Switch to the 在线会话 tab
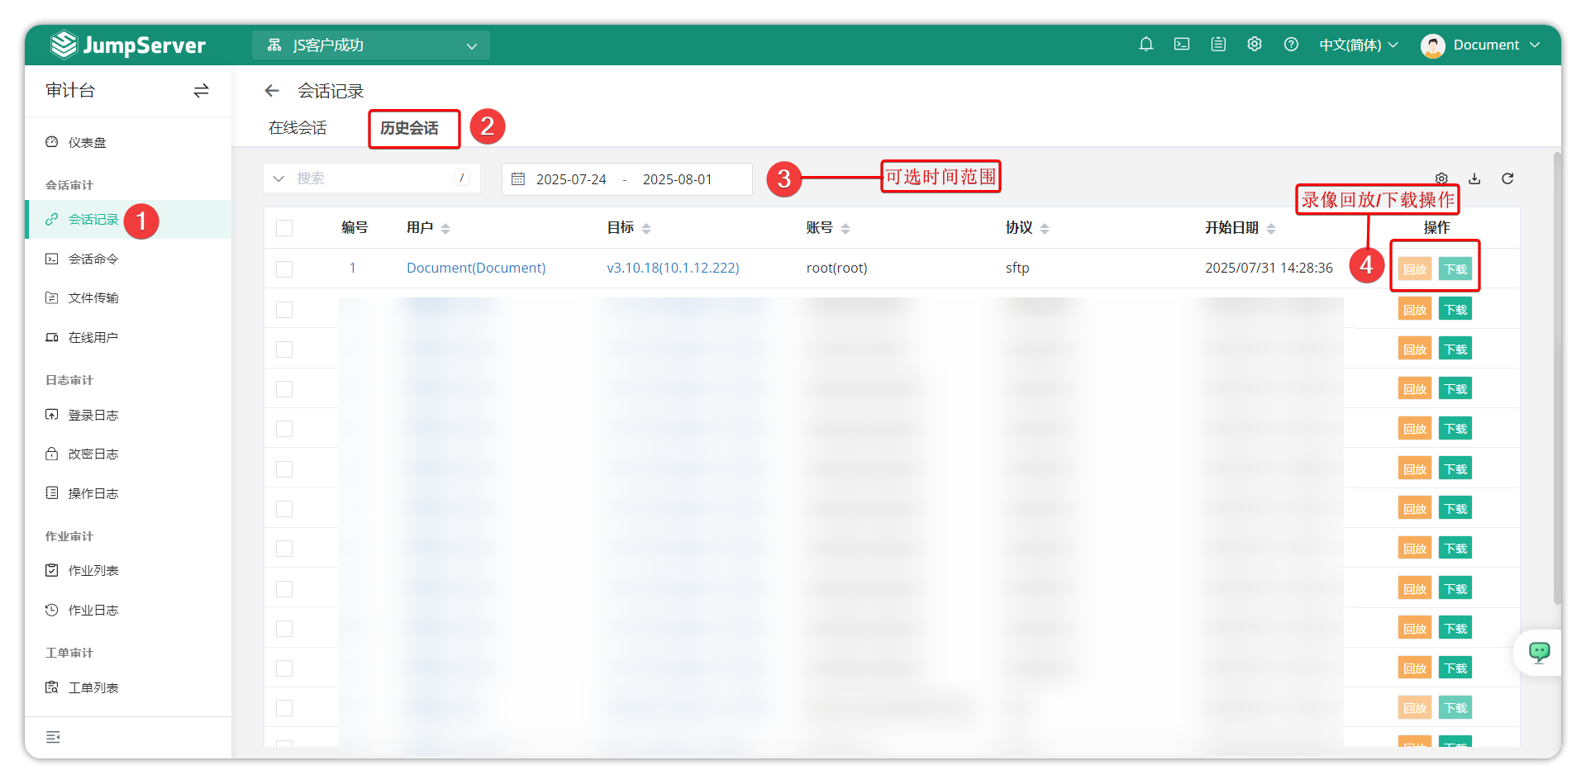Screen dimensions: 1586x775 (298, 128)
